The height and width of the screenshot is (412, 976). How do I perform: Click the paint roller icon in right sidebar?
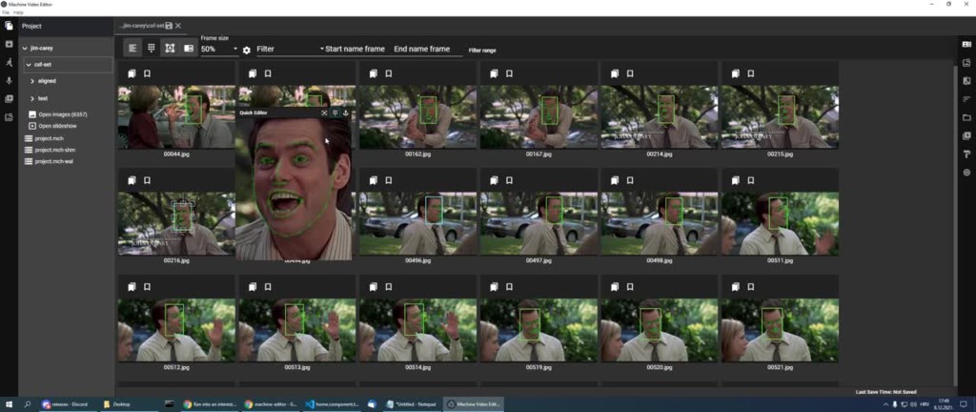[x=966, y=154]
